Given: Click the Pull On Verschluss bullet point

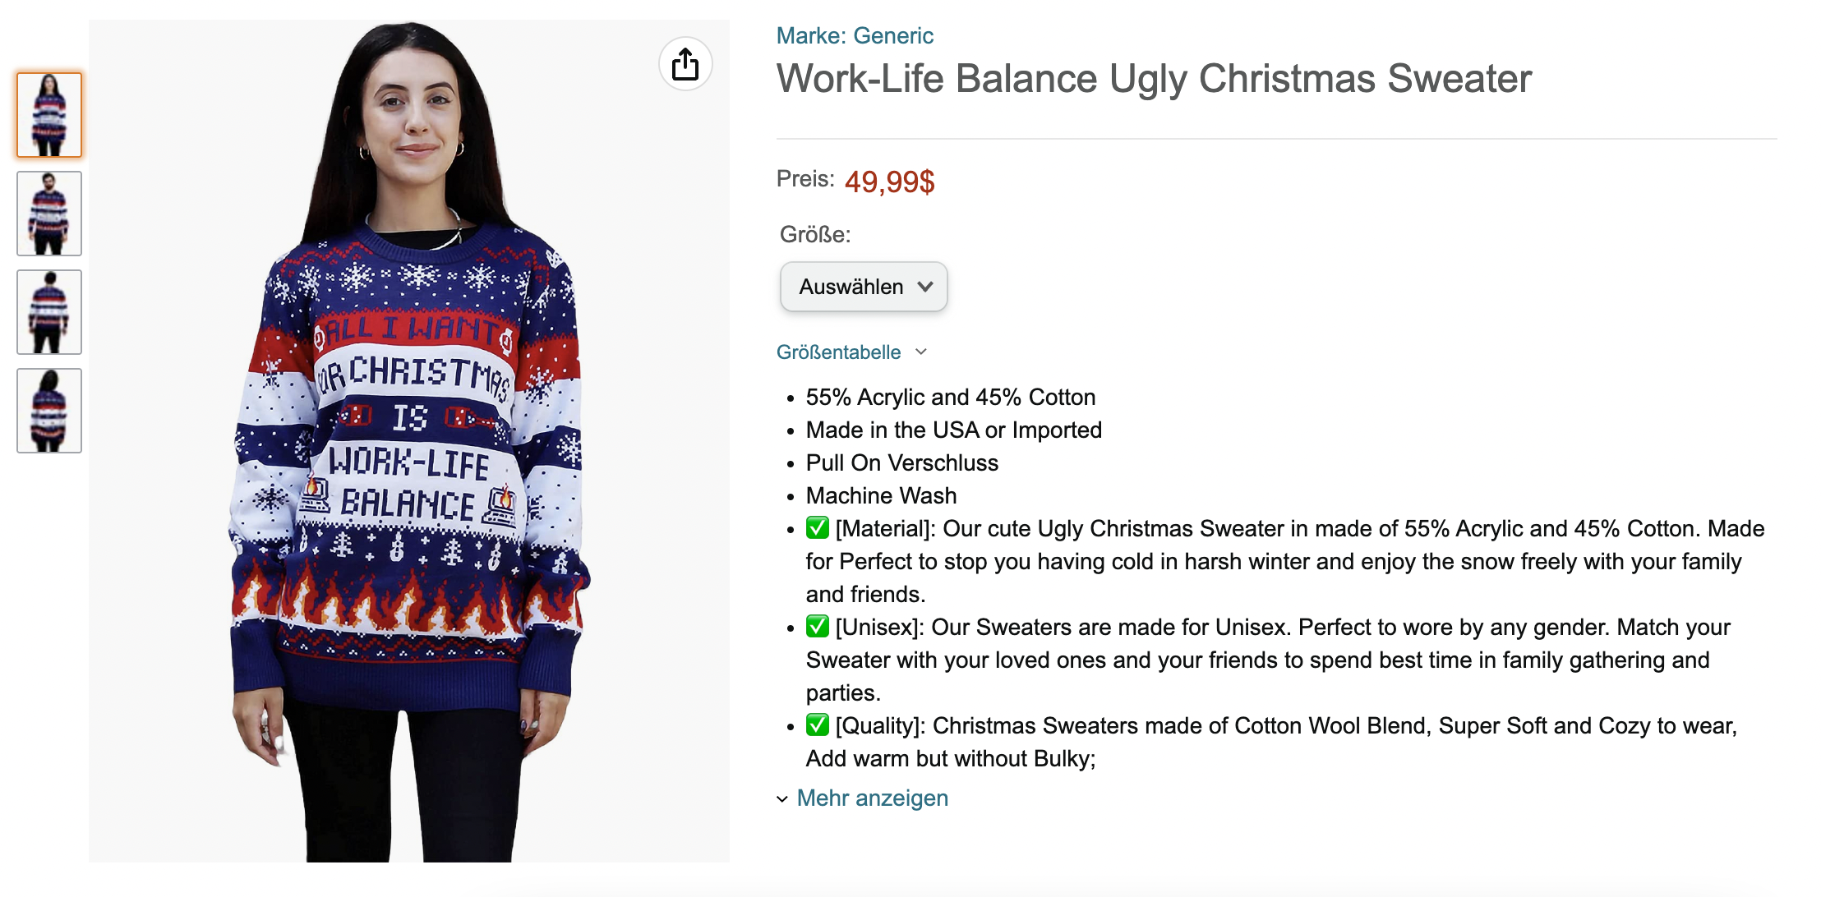Looking at the screenshot, I should (901, 463).
